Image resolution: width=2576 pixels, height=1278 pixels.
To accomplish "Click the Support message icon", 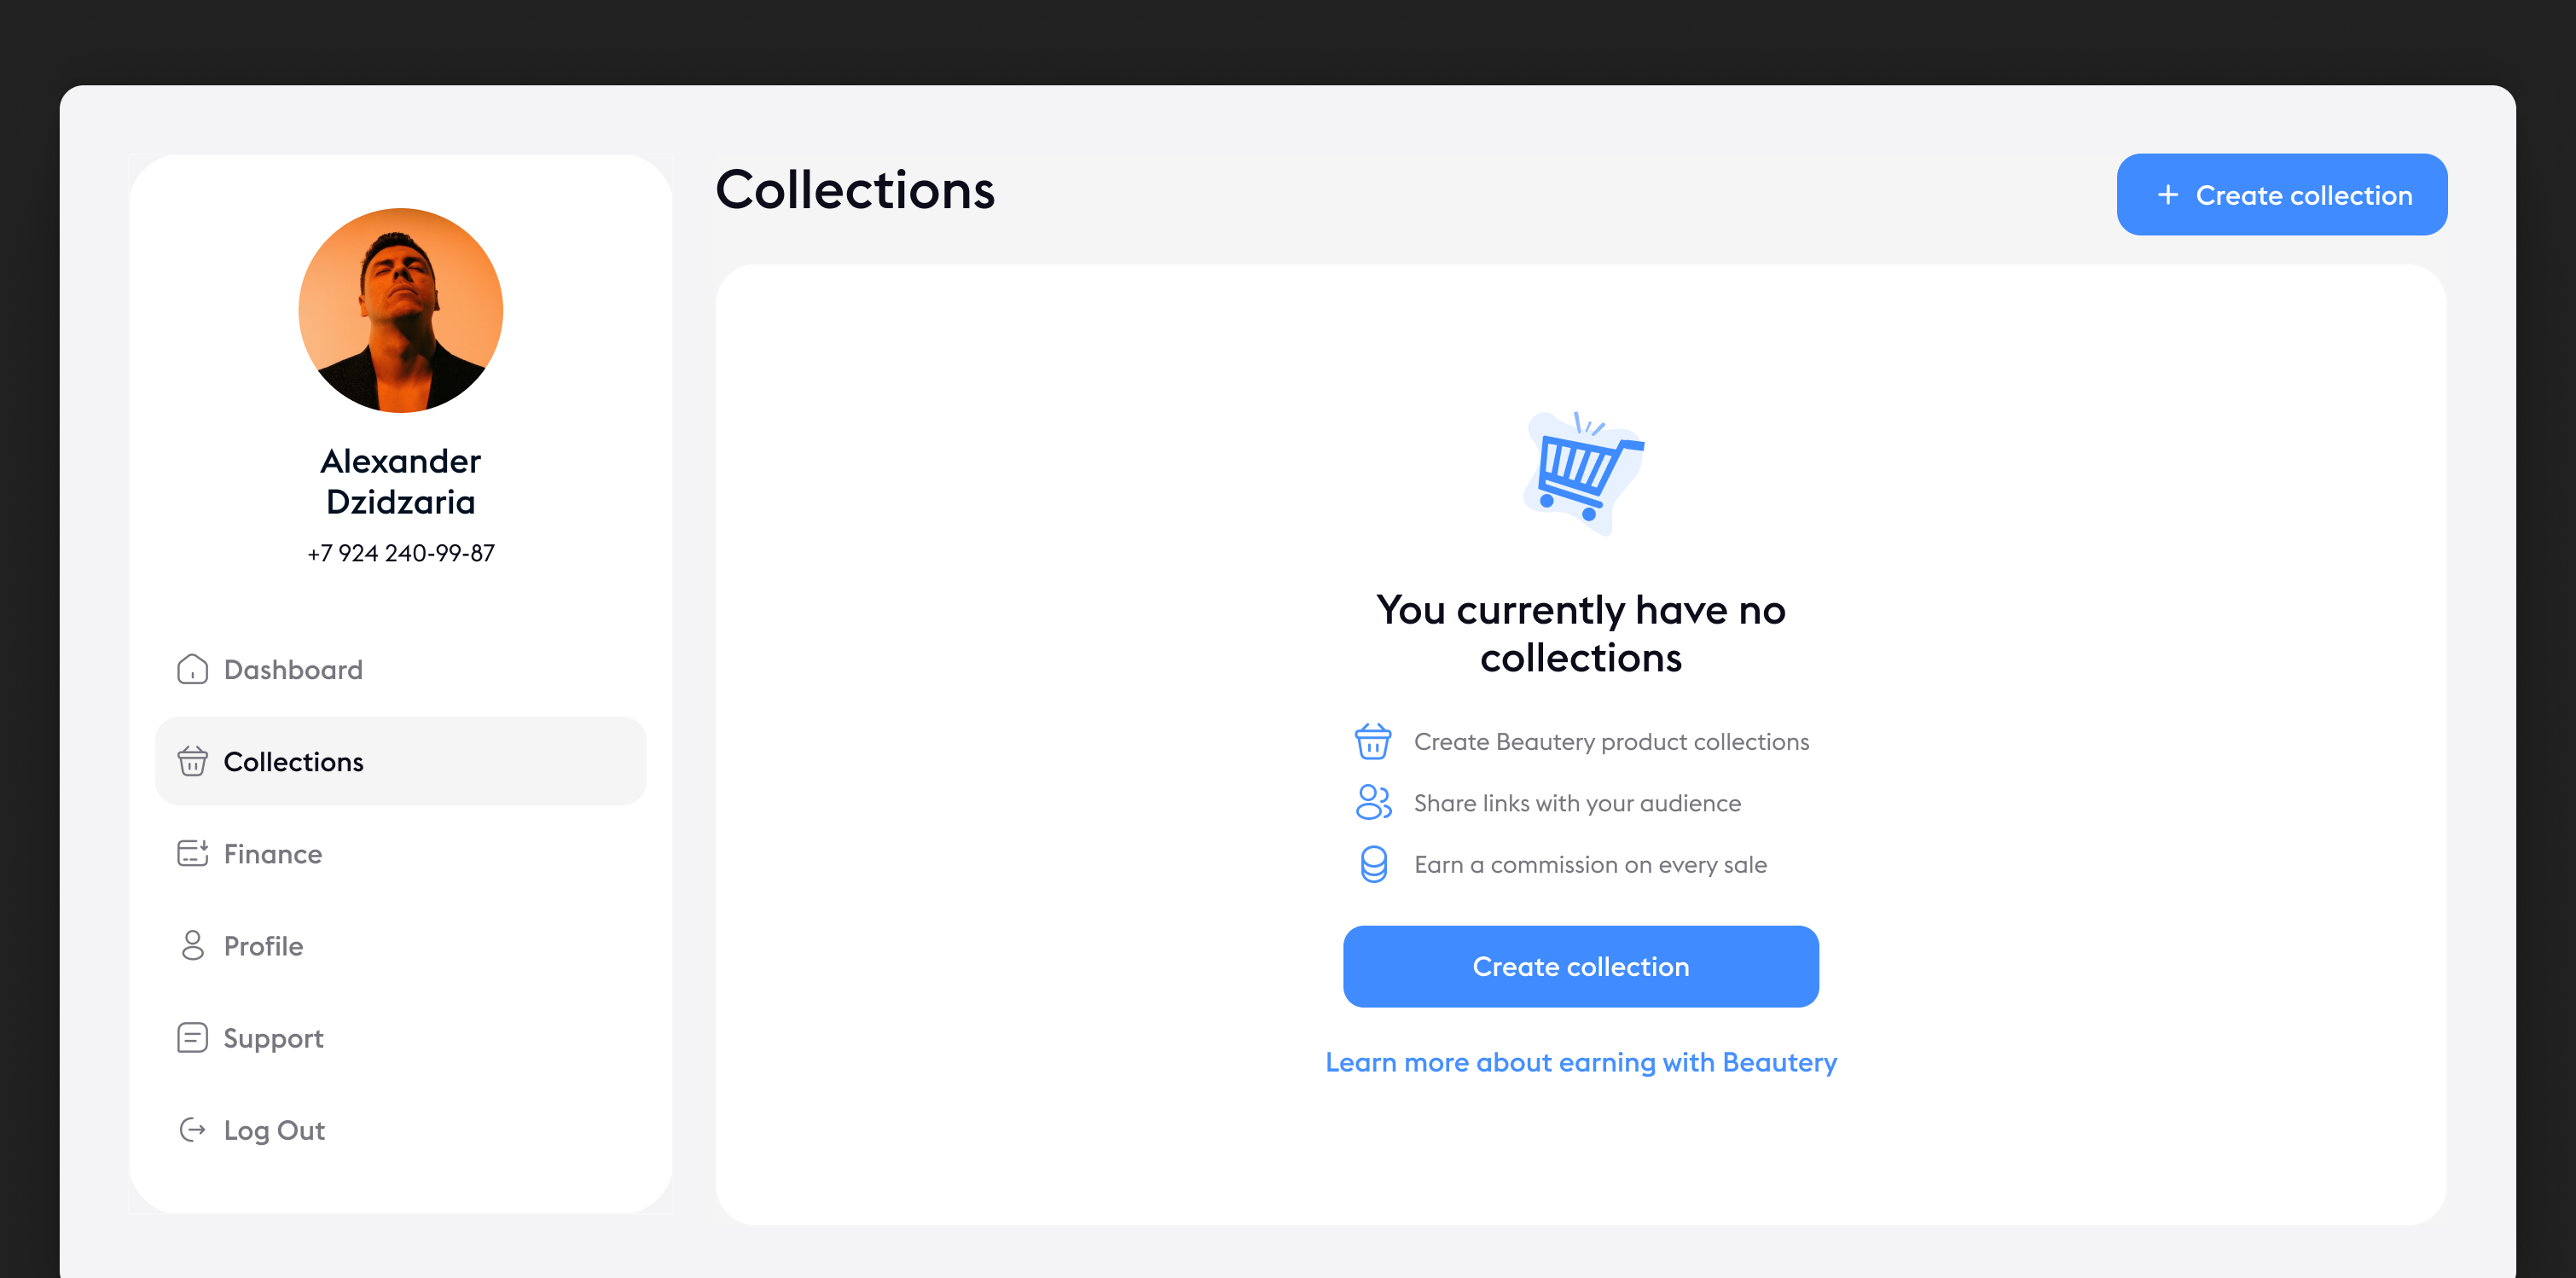I will coord(192,1037).
